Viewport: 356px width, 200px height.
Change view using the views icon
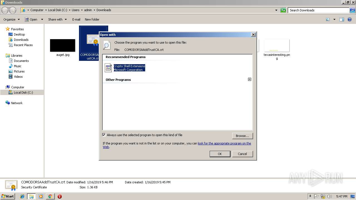tap(328, 19)
